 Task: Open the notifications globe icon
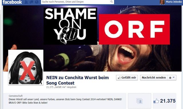pyautogui.click(x=37, y=2)
